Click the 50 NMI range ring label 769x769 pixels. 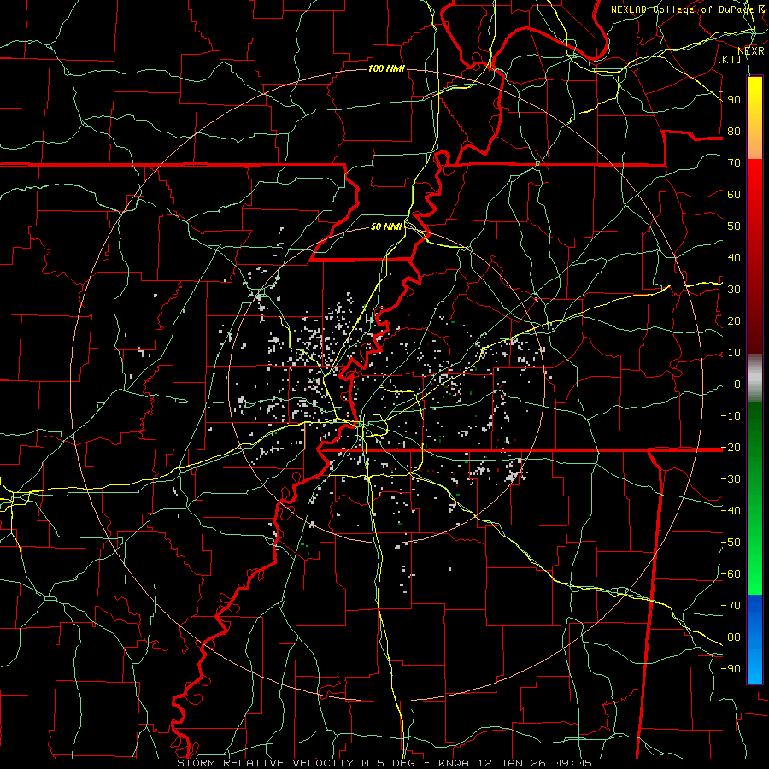(386, 226)
